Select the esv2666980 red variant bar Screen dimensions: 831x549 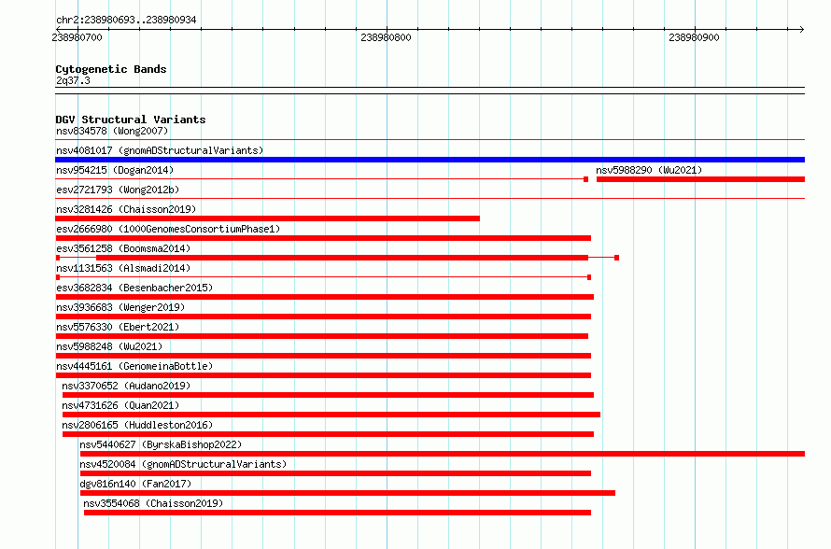tap(323, 238)
